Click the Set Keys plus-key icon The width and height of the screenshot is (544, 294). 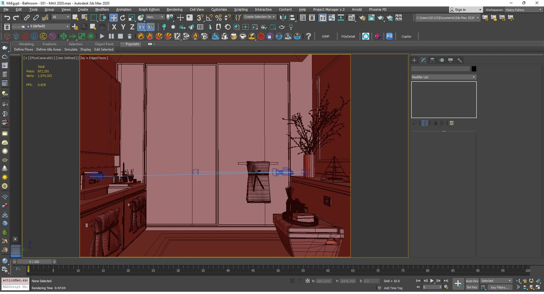click(458, 283)
